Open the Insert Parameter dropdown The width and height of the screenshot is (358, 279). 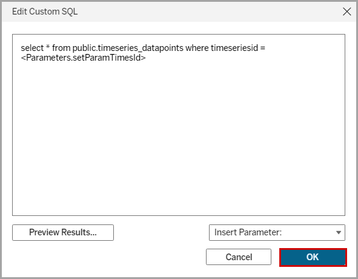(x=277, y=232)
